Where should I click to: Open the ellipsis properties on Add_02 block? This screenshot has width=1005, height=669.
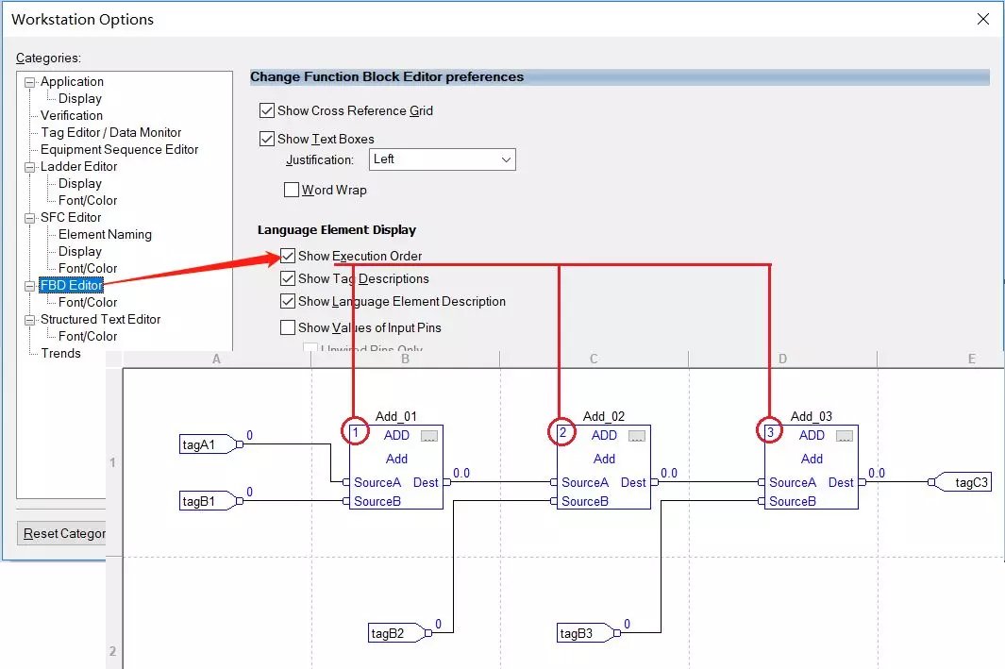click(x=638, y=435)
